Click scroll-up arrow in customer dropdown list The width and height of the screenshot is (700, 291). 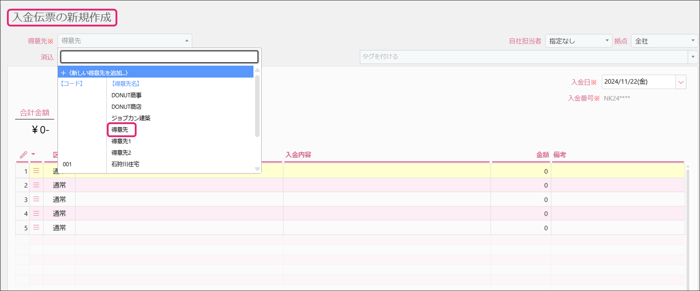(x=257, y=70)
